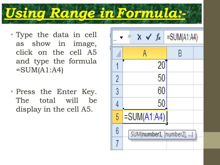This screenshot has width=220, height=165.
Task: Click the bullet text 'Type the data in cell'
Action: [x=56, y=35]
